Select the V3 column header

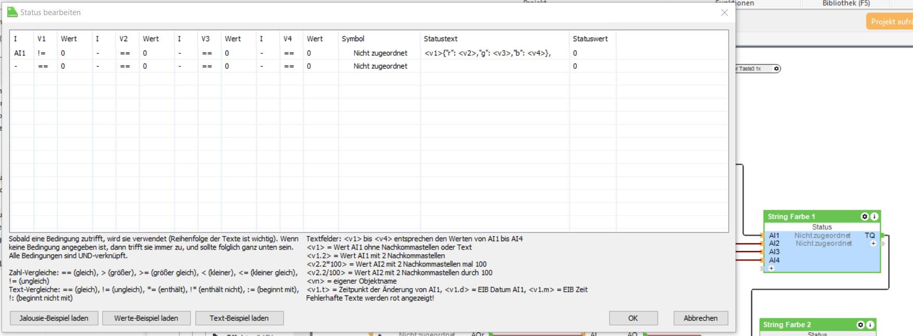(x=209, y=39)
